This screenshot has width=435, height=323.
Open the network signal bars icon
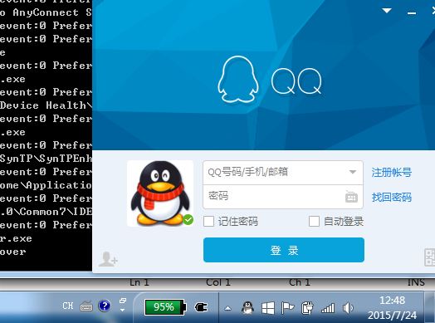pyautogui.click(x=328, y=308)
